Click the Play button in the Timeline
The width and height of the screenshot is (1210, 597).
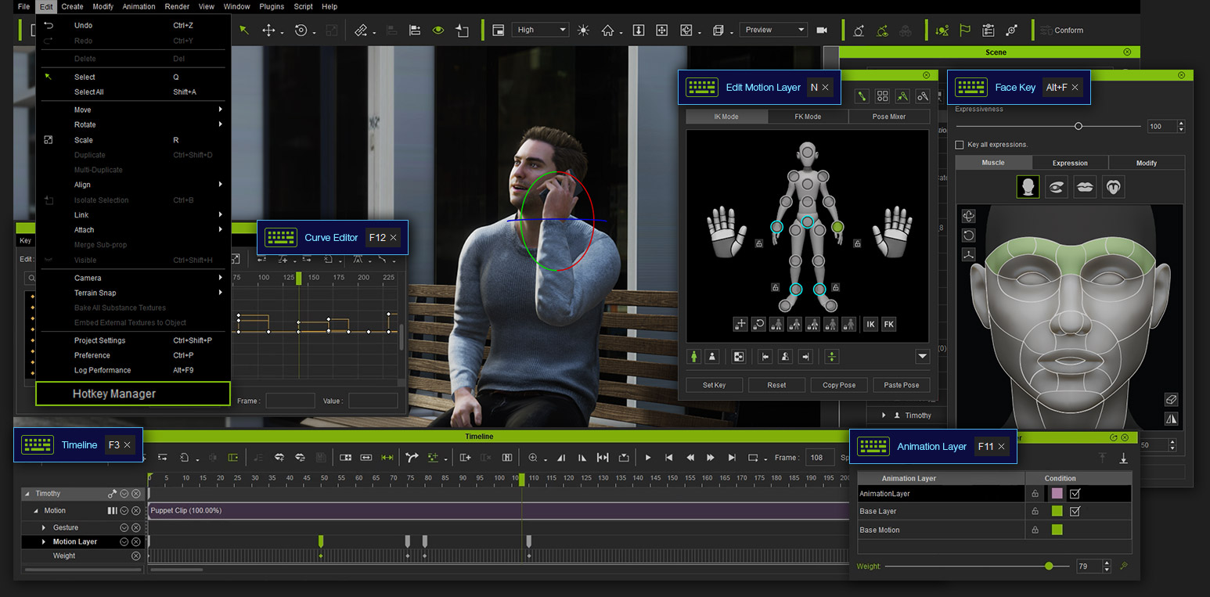(x=648, y=458)
